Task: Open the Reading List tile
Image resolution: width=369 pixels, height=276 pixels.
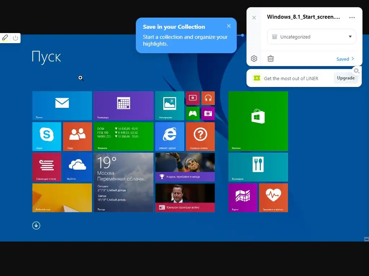Action: [46, 167]
